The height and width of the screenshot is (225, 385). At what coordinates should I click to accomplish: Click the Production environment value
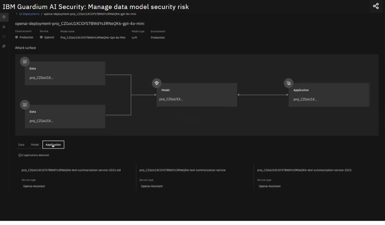tap(158, 37)
